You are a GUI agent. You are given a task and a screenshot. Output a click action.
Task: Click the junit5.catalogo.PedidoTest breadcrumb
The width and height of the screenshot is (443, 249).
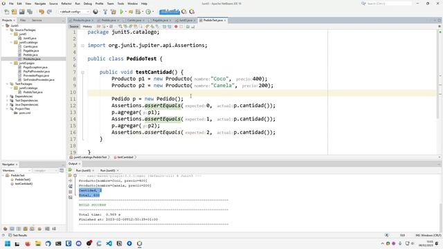[x=90, y=157]
